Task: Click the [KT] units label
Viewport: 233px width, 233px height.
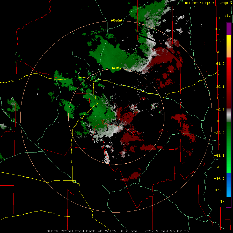Action: [221, 18]
